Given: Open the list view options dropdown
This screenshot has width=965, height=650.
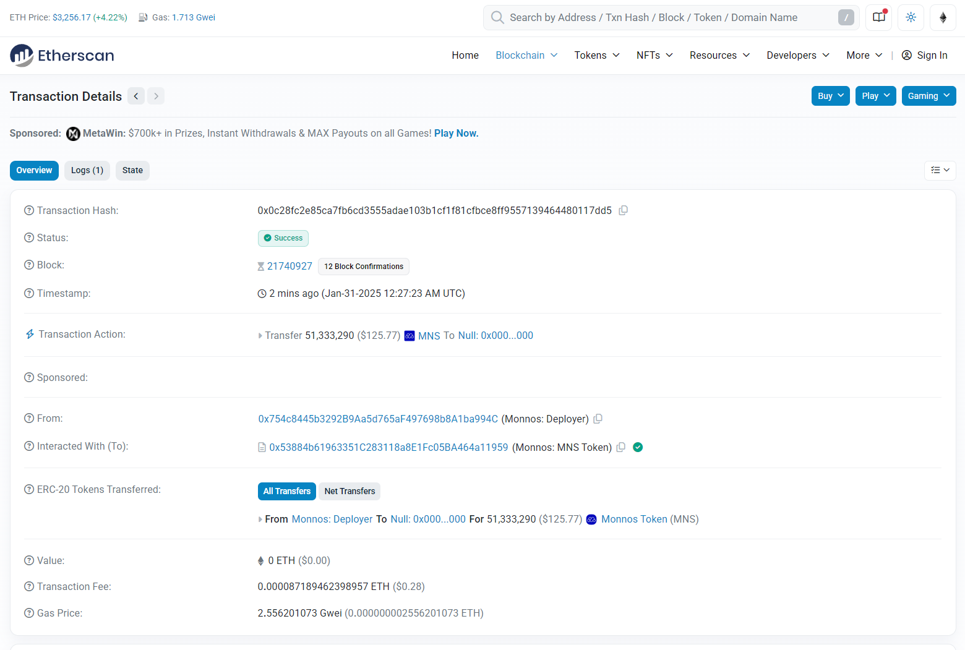Looking at the screenshot, I should point(940,170).
